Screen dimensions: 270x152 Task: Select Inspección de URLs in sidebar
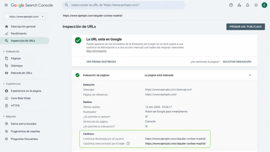(24, 41)
